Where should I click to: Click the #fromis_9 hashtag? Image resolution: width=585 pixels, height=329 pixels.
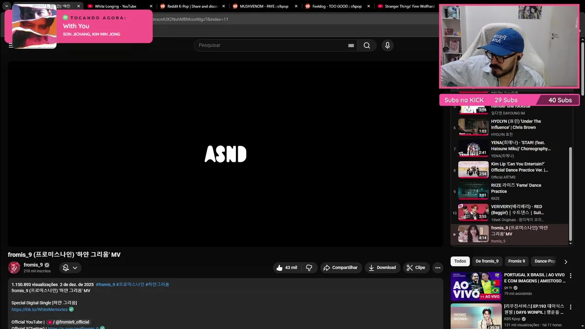point(105,285)
